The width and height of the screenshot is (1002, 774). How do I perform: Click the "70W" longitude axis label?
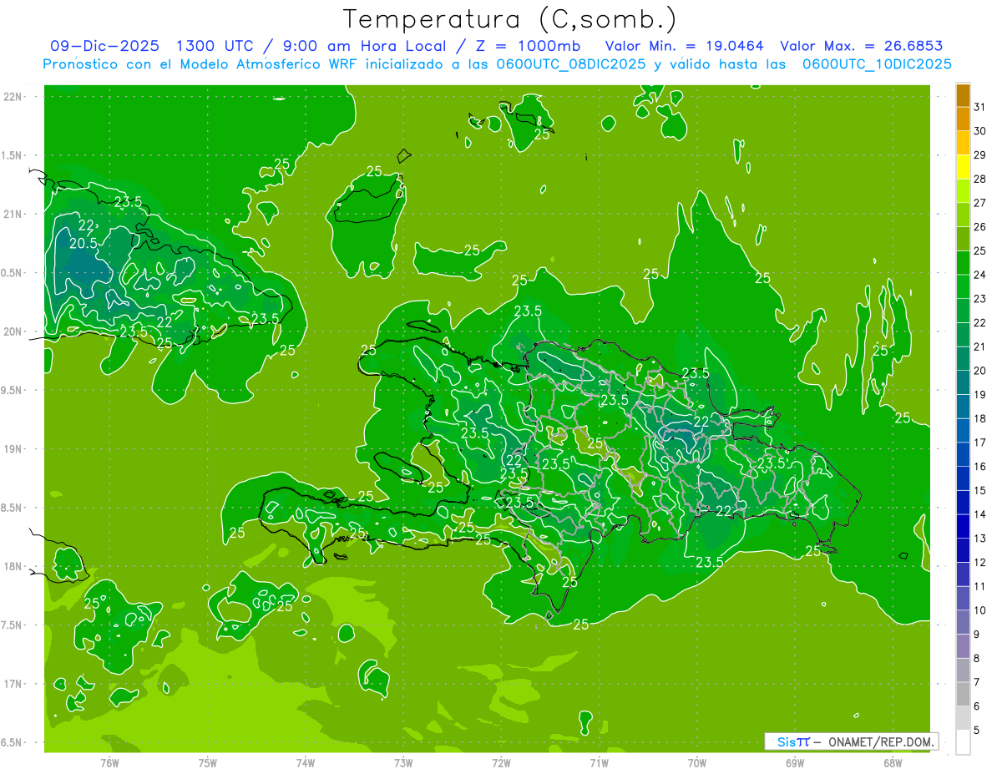point(697,763)
